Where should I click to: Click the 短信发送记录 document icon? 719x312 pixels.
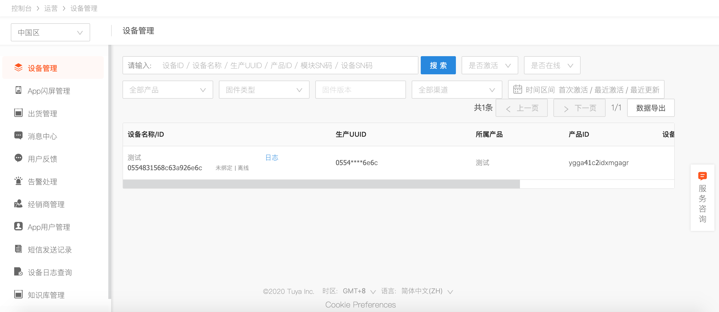coord(18,249)
